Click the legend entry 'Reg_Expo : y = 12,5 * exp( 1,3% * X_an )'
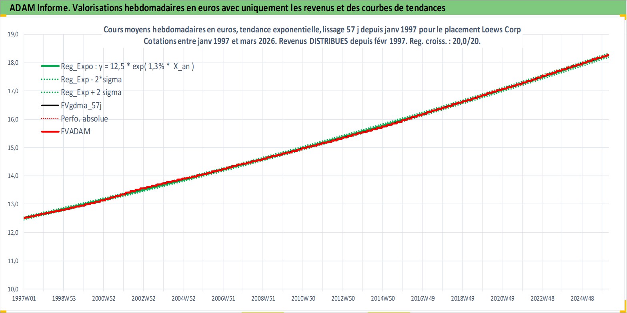This screenshot has height=313, width=627. tap(128, 67)
